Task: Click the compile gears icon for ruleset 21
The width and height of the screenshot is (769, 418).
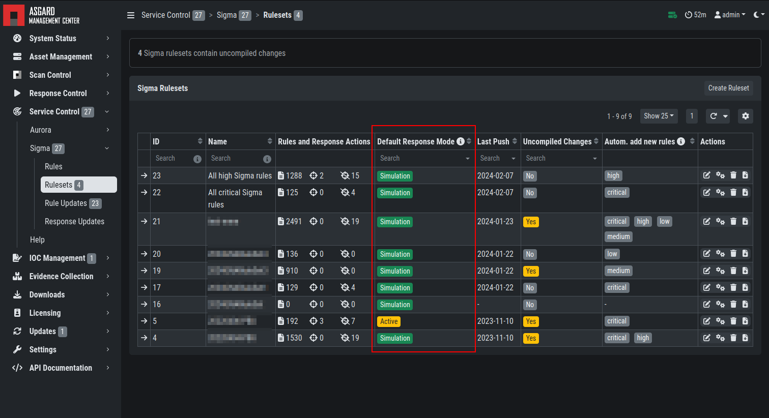Action: [720, 221]
